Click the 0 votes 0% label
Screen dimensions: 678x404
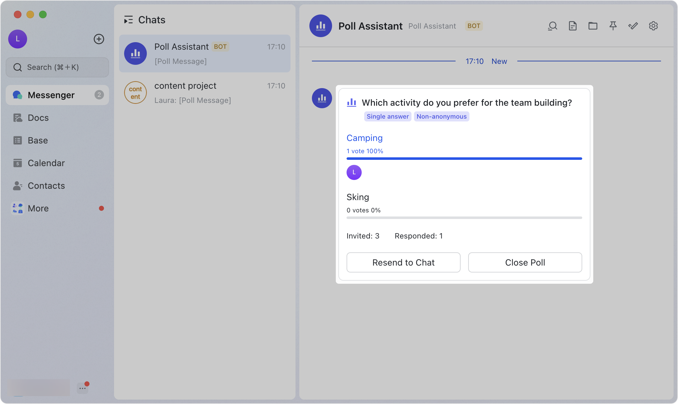pyautogui.click(x=364, y=210)
